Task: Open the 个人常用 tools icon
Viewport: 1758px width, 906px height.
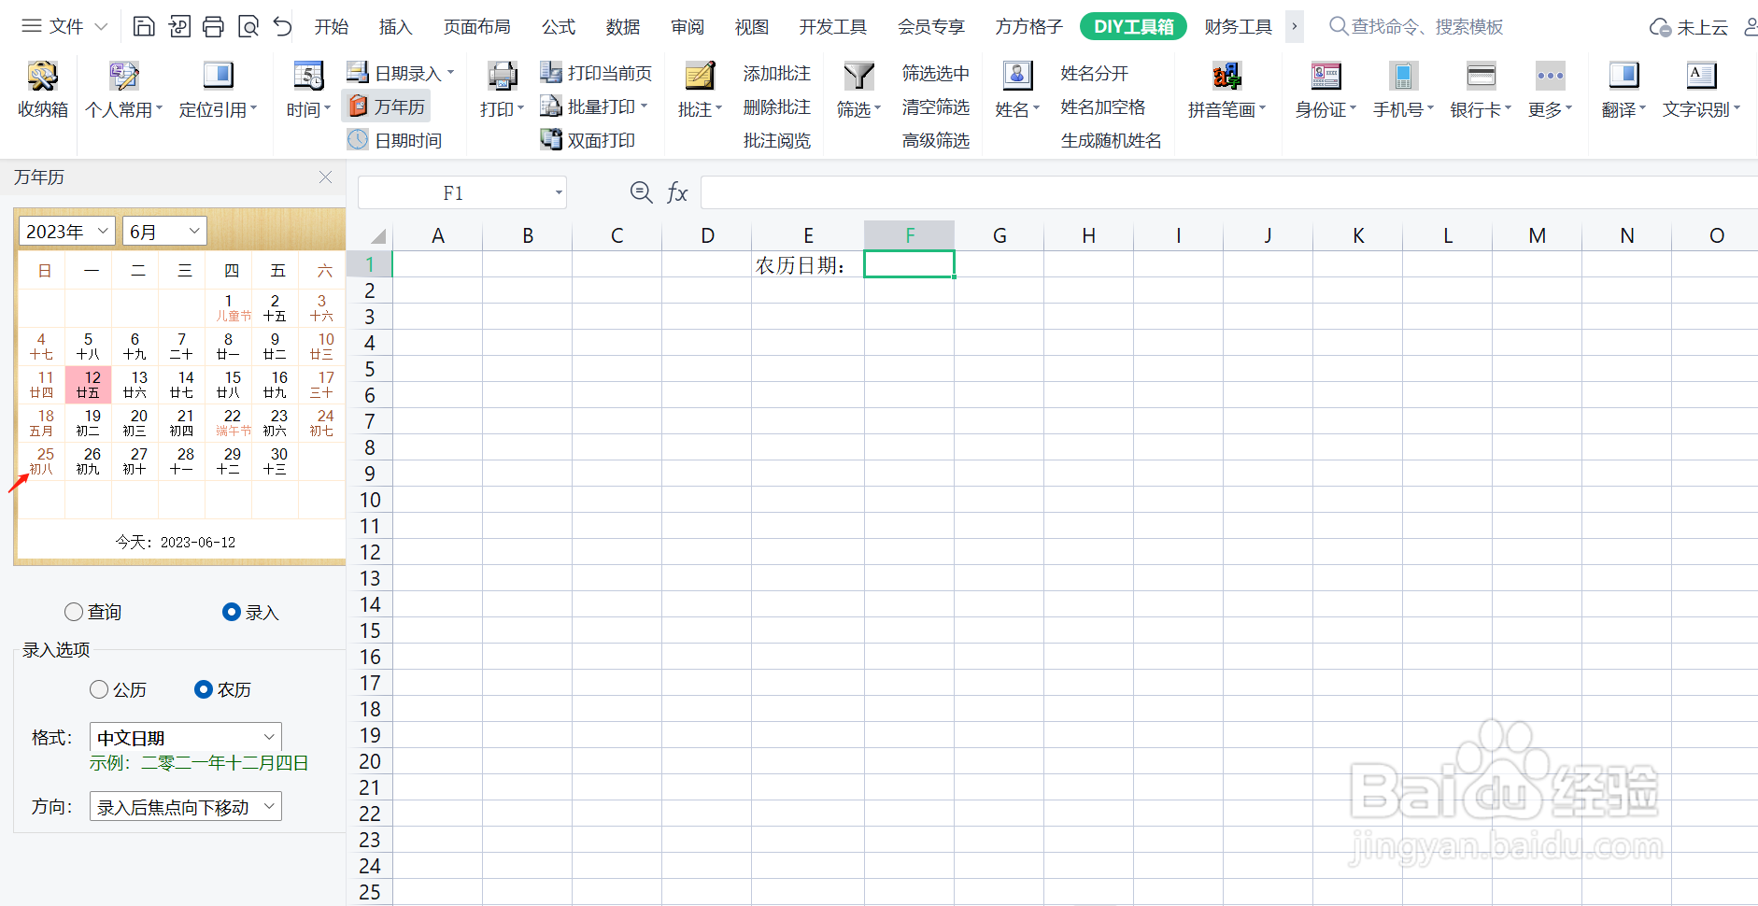Action: [123, 76]
